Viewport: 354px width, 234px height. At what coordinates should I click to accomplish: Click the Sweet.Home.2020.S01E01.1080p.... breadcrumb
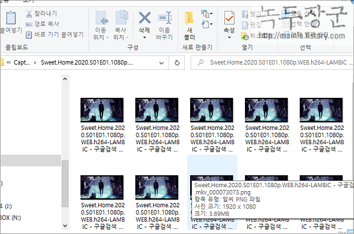(87, 62)
